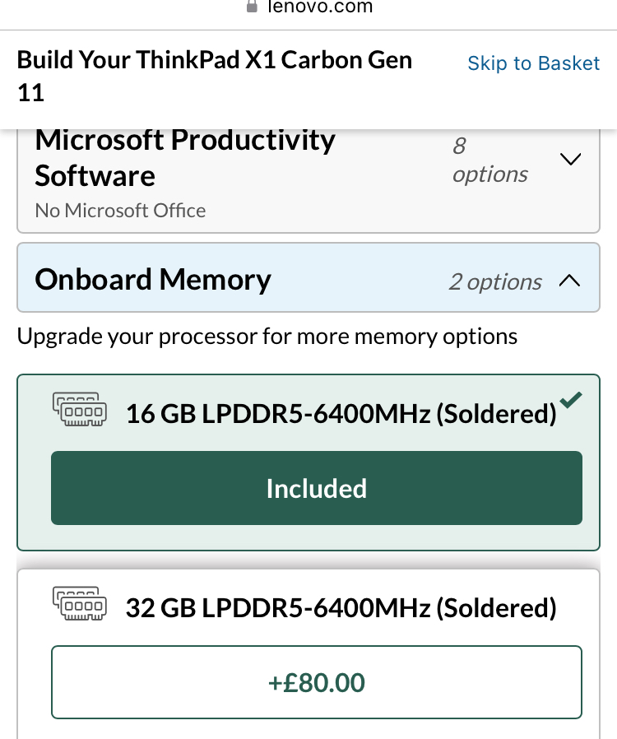
Task: Open the Microsoft Productivity Software section header
Action: pyautogui.click(x=185, y=158)
